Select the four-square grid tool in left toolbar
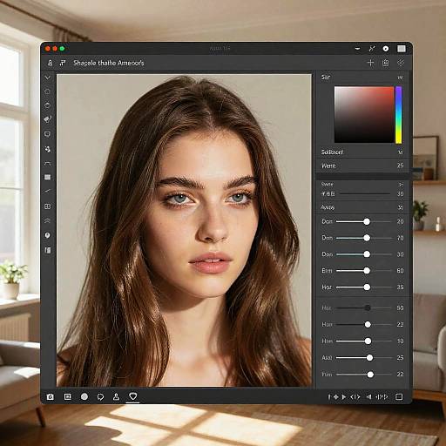The width and height of the screenshot is (446, 446). [48, 206]
